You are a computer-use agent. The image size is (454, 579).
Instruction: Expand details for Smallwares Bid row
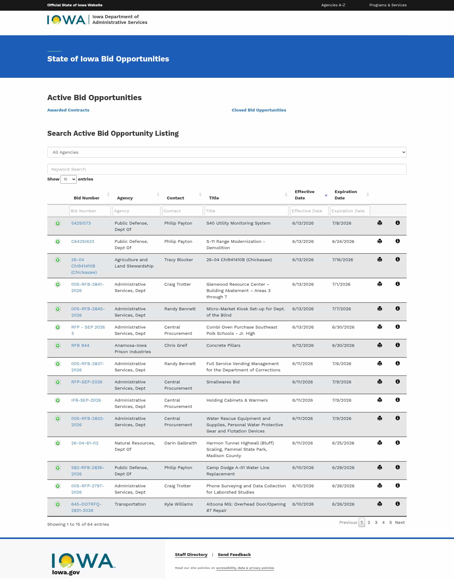(x=58, y=382)
